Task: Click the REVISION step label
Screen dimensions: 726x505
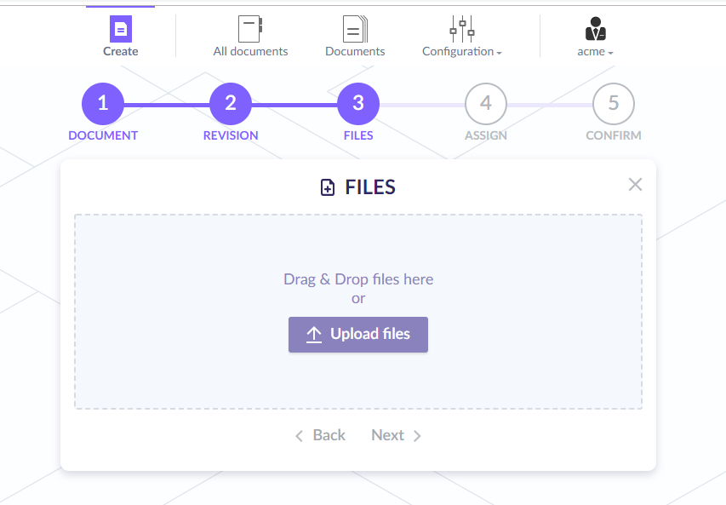Action: (x=231, y=135)
